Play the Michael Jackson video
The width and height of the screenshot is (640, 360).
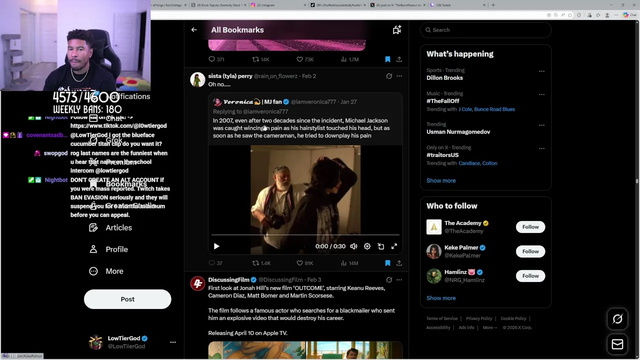216,246
